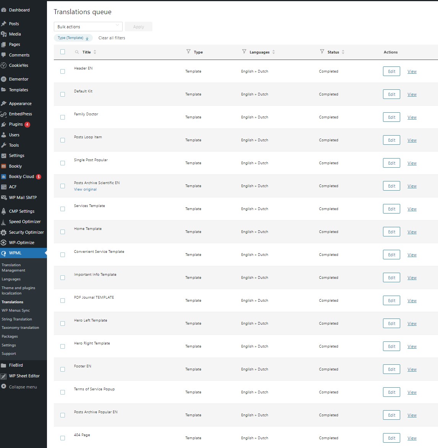Click View original under Posts Archive Scientific EN

[85, 189]
